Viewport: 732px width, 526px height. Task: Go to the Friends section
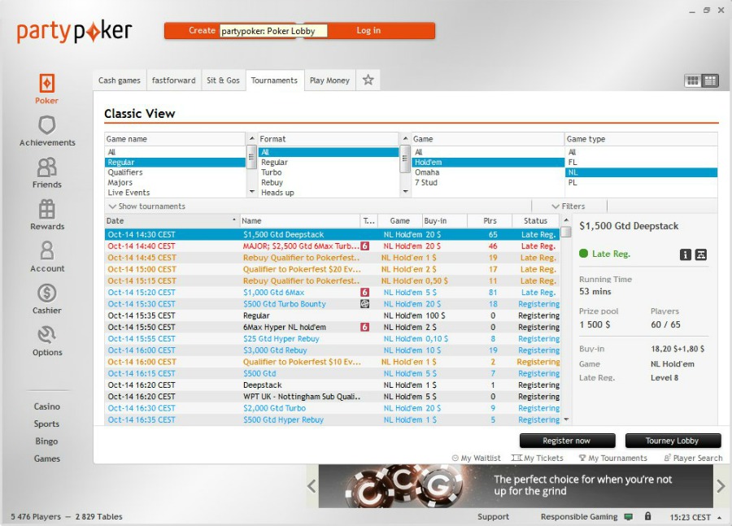coord(46,172)
